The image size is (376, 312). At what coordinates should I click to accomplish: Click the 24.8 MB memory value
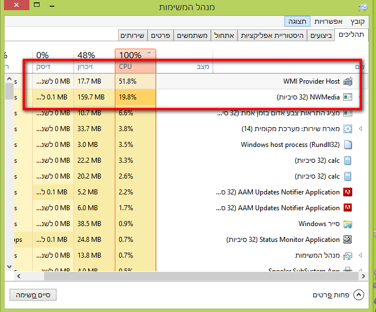point(89,240)
